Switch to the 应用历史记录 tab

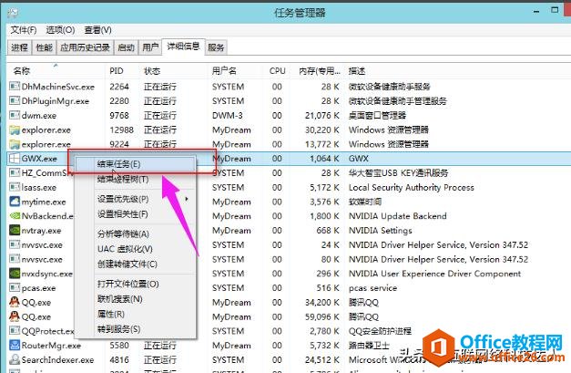pyautogui.click(x=86, y=47)
